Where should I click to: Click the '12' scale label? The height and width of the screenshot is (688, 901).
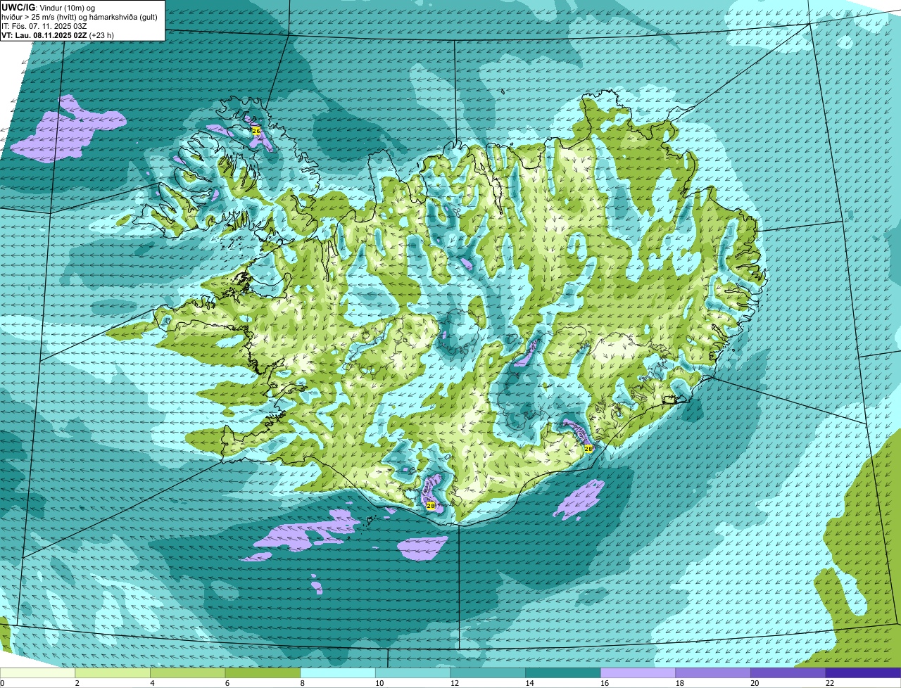tap(454, 683)
